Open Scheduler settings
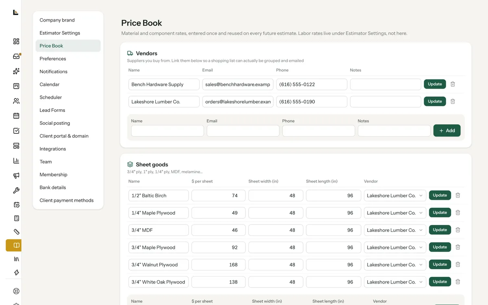The height and width of the screenshot is (305, 488). click(68, 97)
